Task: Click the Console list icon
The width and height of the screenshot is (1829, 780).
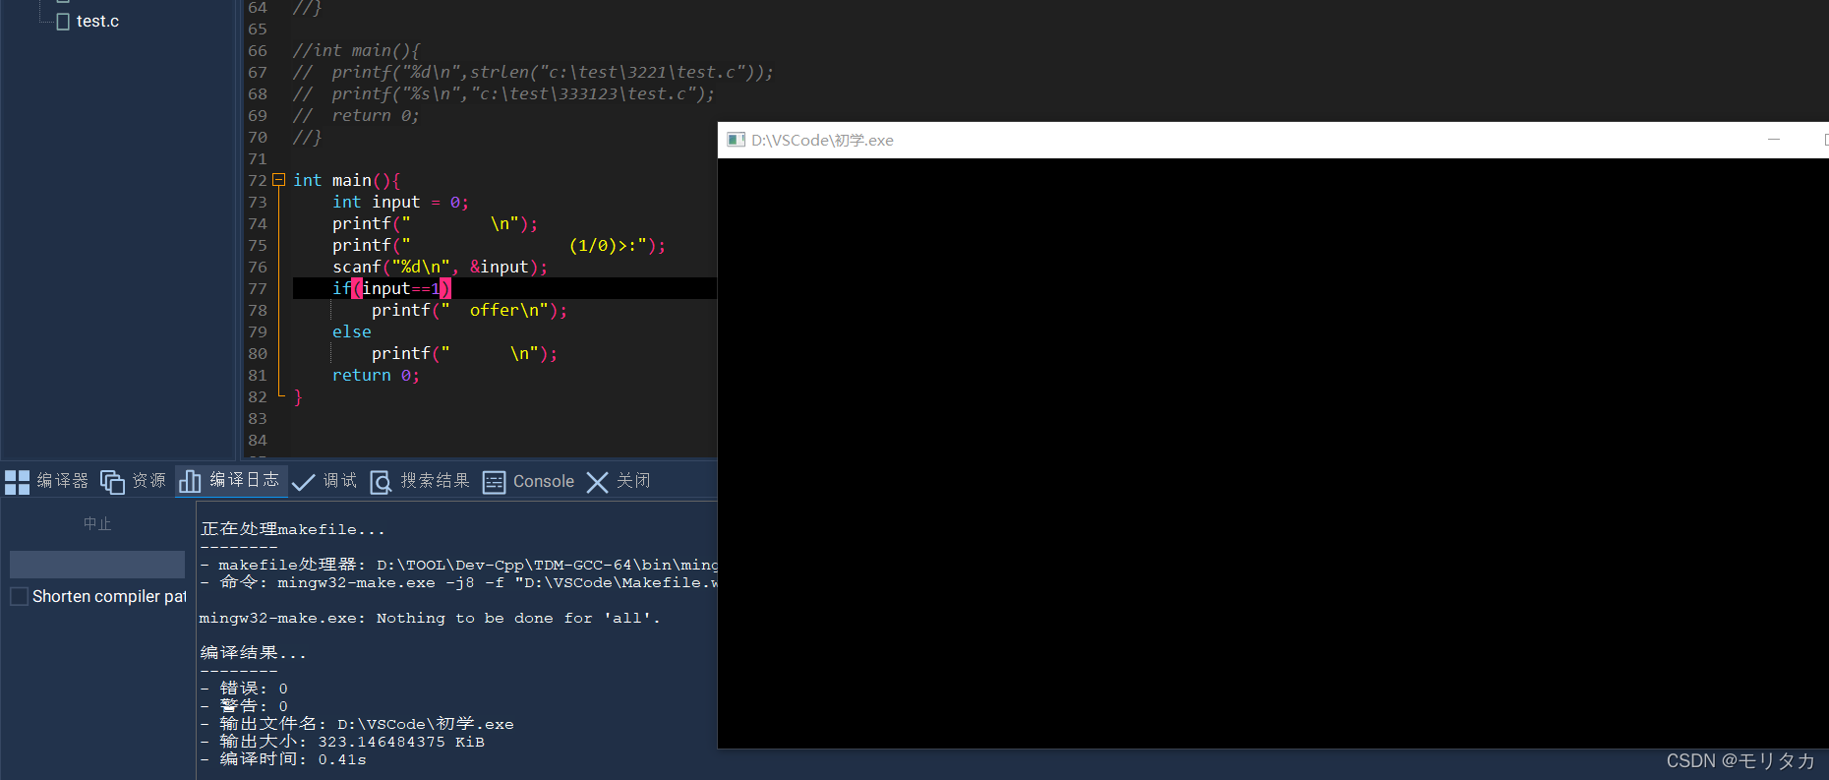Action: tap(495, 482)
